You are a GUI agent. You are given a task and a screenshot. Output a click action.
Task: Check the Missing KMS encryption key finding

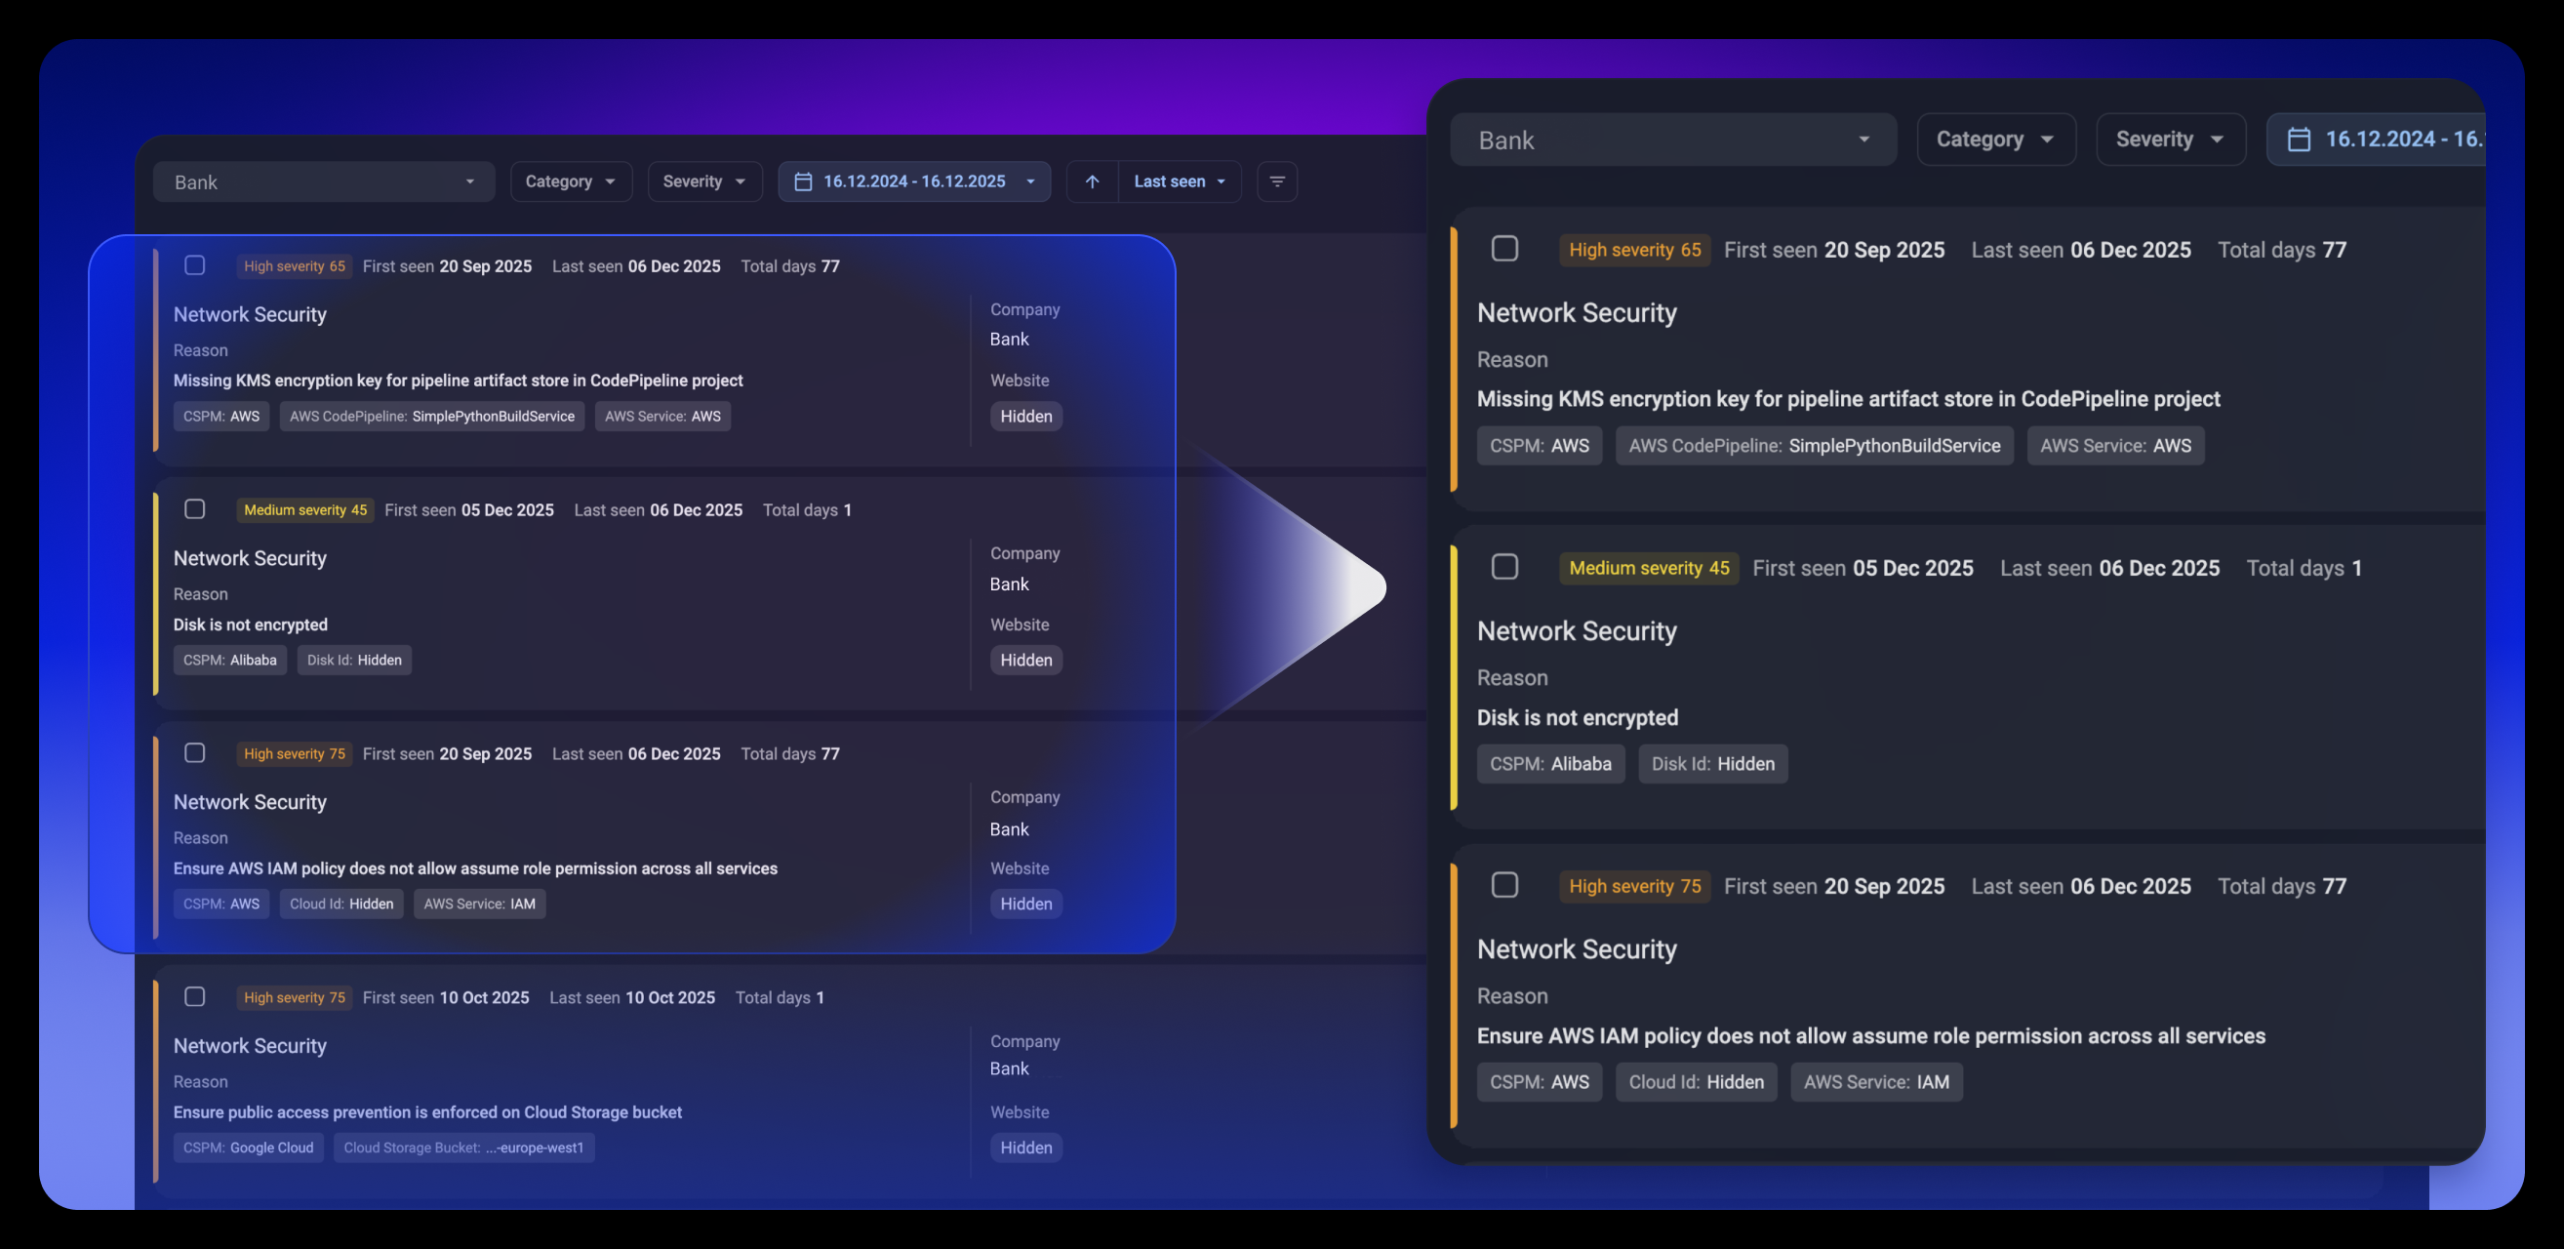click(195, 264)
